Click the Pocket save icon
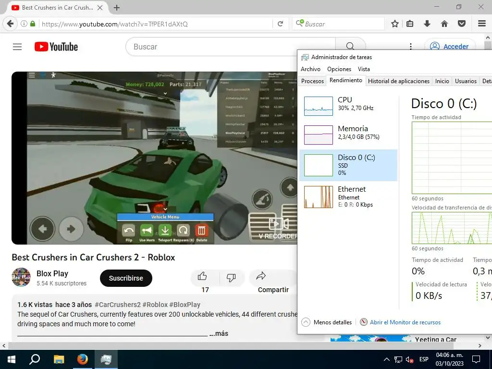Screen dimensions: 492x369 pos(462,24)
